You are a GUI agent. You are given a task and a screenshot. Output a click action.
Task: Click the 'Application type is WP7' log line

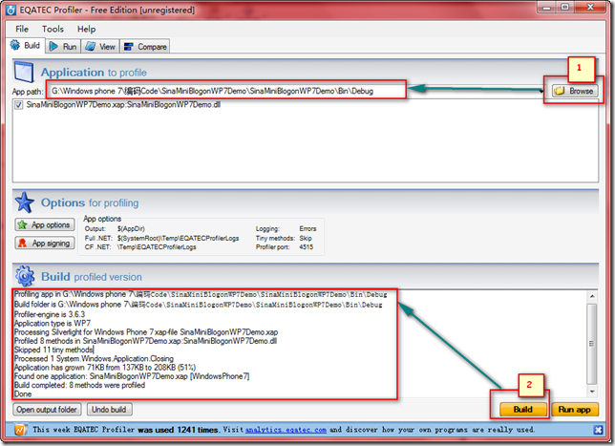[53, 323]
